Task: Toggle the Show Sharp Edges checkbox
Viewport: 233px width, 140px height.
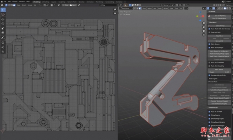Action: tap(209, 119)
